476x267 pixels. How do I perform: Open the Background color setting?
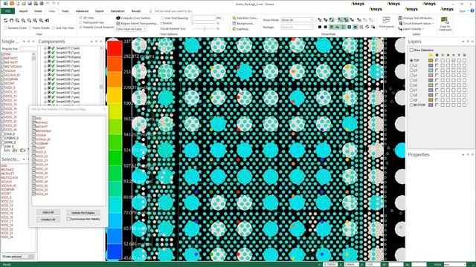[243, 23]
